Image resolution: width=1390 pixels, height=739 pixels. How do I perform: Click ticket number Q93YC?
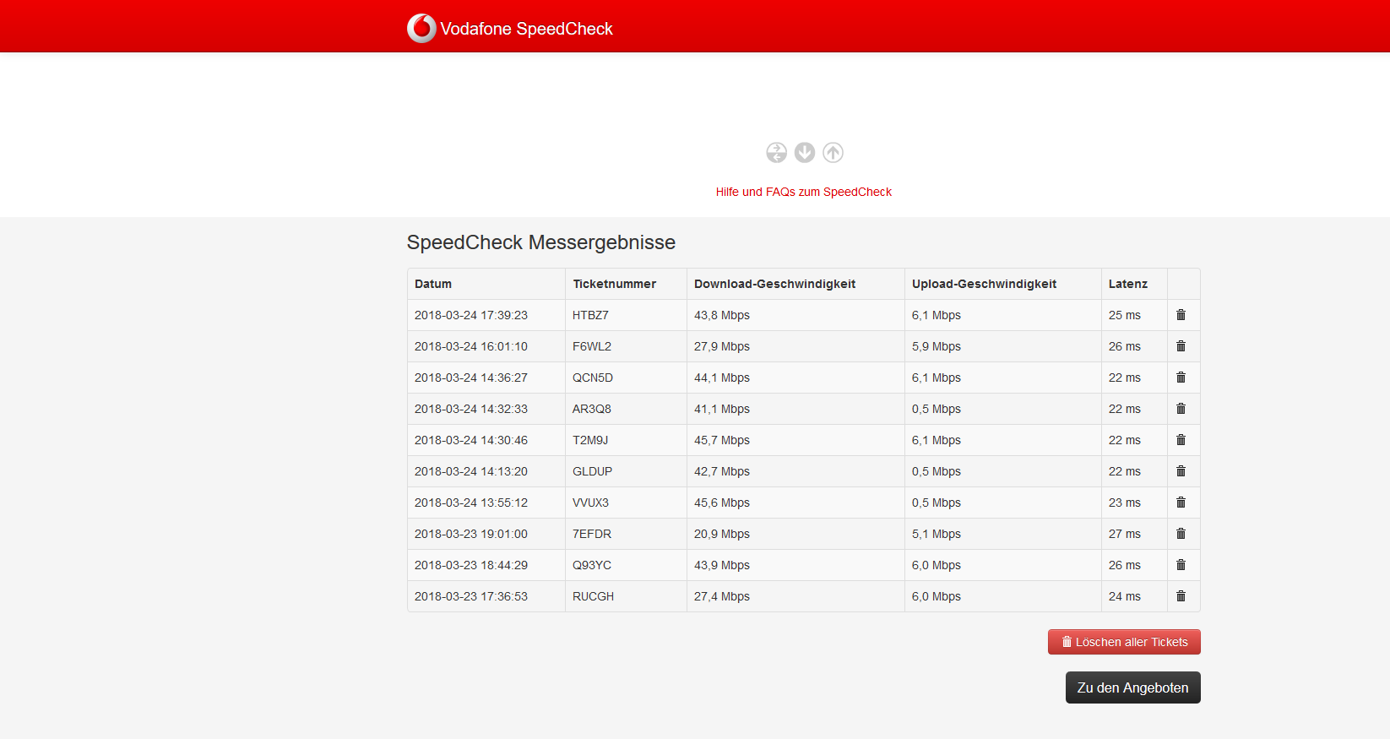(592, 565)
